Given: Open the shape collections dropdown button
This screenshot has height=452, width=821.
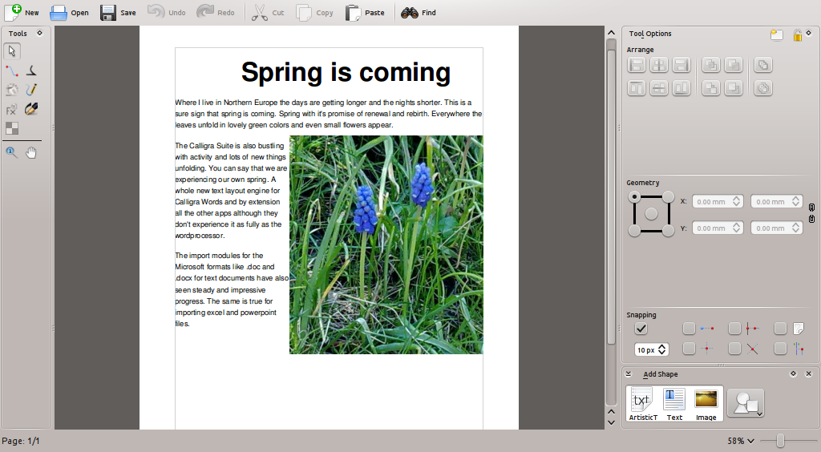Looking at the screenshot, I should 746,403.
